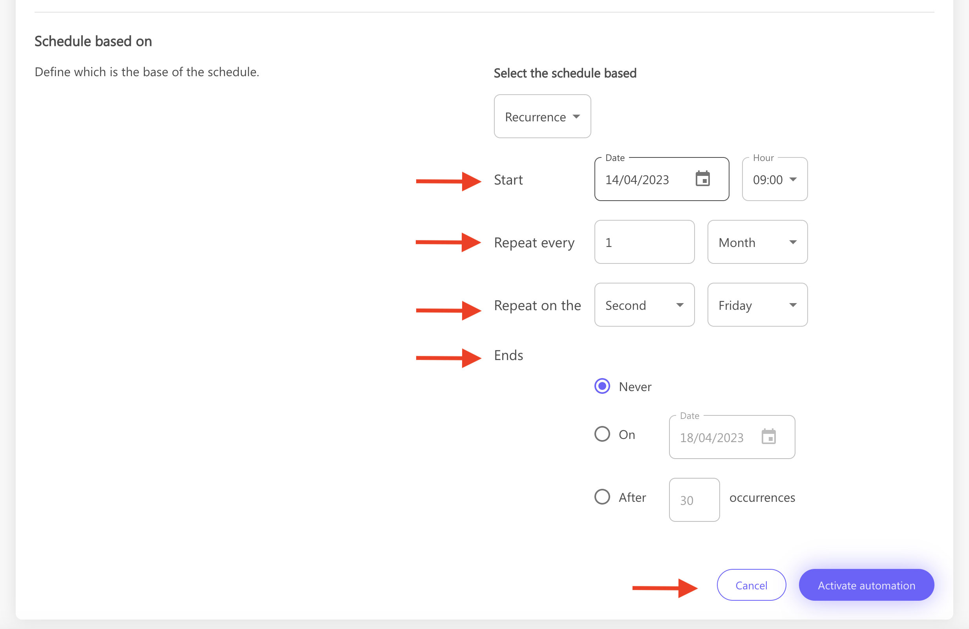Click the Repeat on the label

point(538,305)
